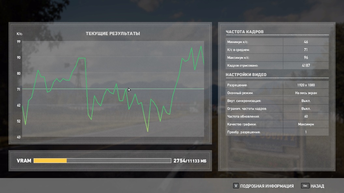Click the refresh rate value 60

306,116
